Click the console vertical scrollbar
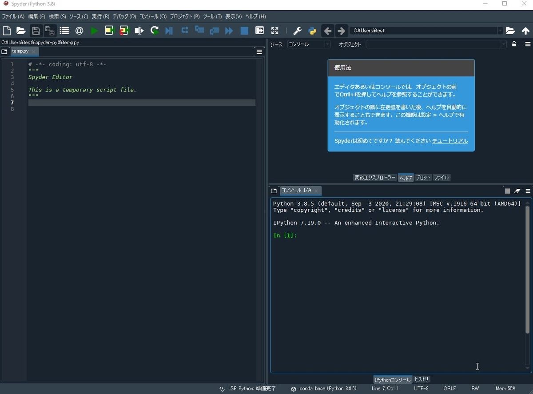Screen dimensions: 533x394 pyautogui.click(x=527, y=270)
